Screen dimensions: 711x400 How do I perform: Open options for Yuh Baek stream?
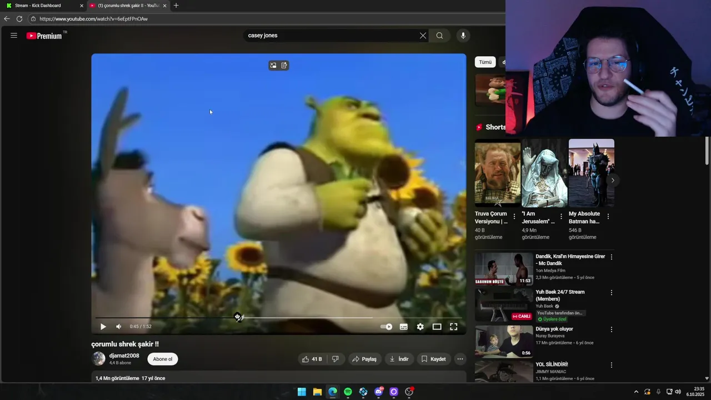tap(612, 293)
